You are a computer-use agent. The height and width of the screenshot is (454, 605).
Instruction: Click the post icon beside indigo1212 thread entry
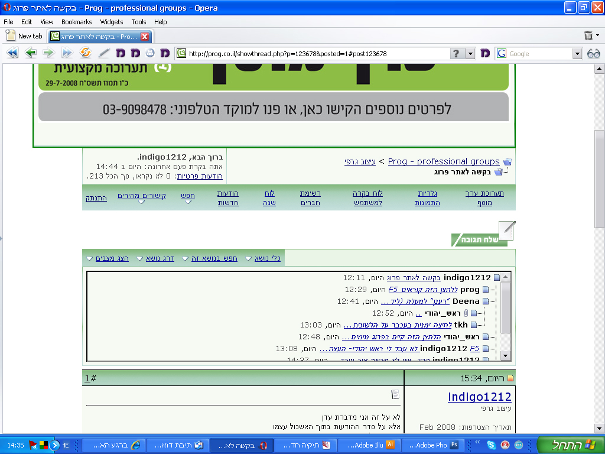[497, 278]
